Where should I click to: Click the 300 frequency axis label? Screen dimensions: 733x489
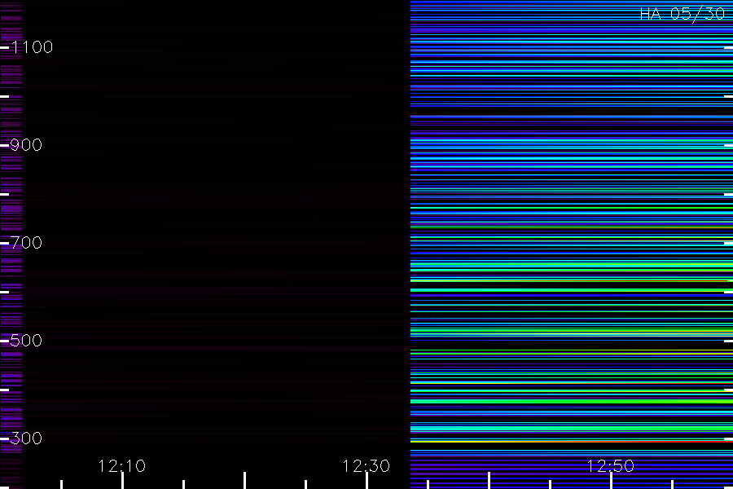(26, 438)
